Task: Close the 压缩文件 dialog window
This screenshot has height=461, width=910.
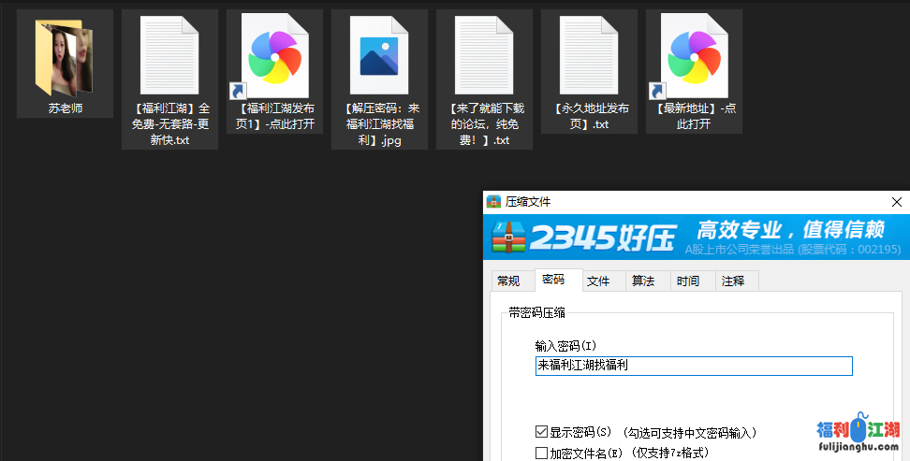Action: point(897,202)
